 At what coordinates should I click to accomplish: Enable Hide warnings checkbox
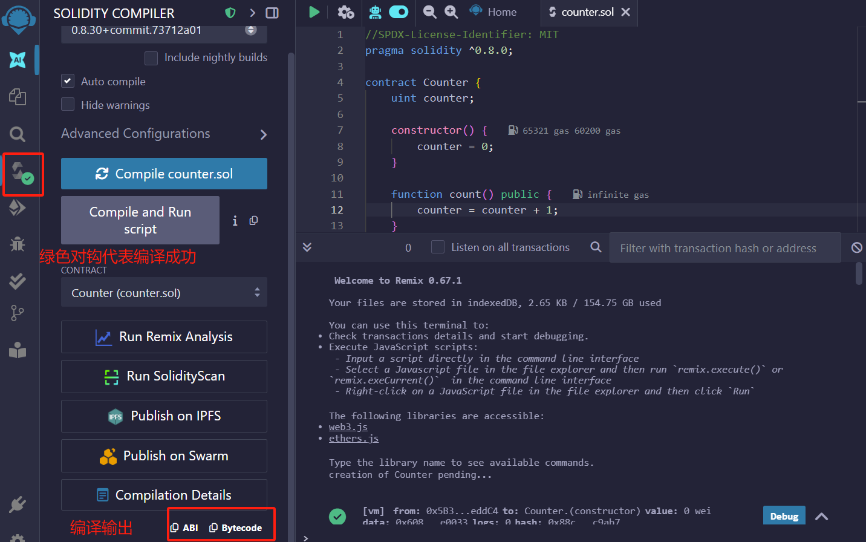pos(68,105)
